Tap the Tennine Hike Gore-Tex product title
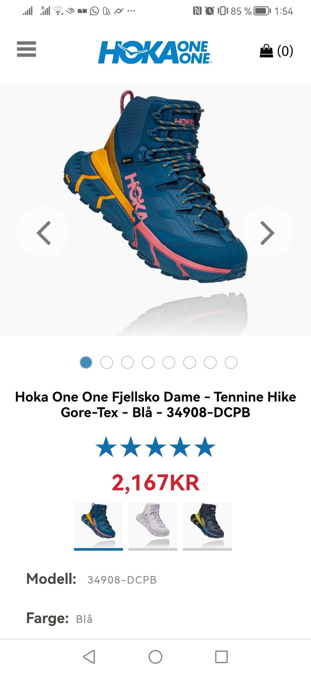This screenshot has height=675, width=311. pos(155,405)
